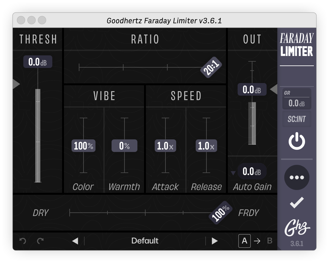Click the 3.6.1 version number
This screenshot has height=263, width=329.
pos(297,244)
